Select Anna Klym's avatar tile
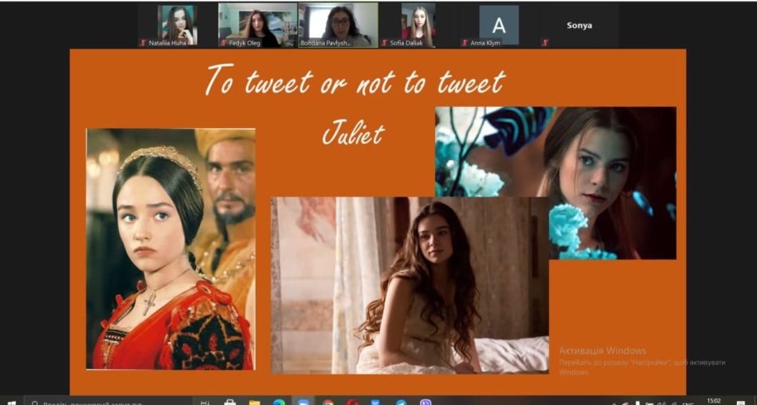 click(499, 25)
